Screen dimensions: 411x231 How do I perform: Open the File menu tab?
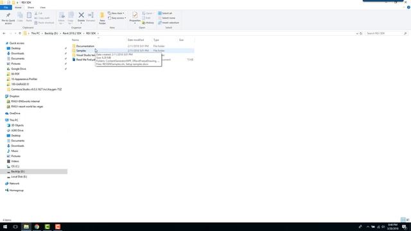(x=6, y=8)
